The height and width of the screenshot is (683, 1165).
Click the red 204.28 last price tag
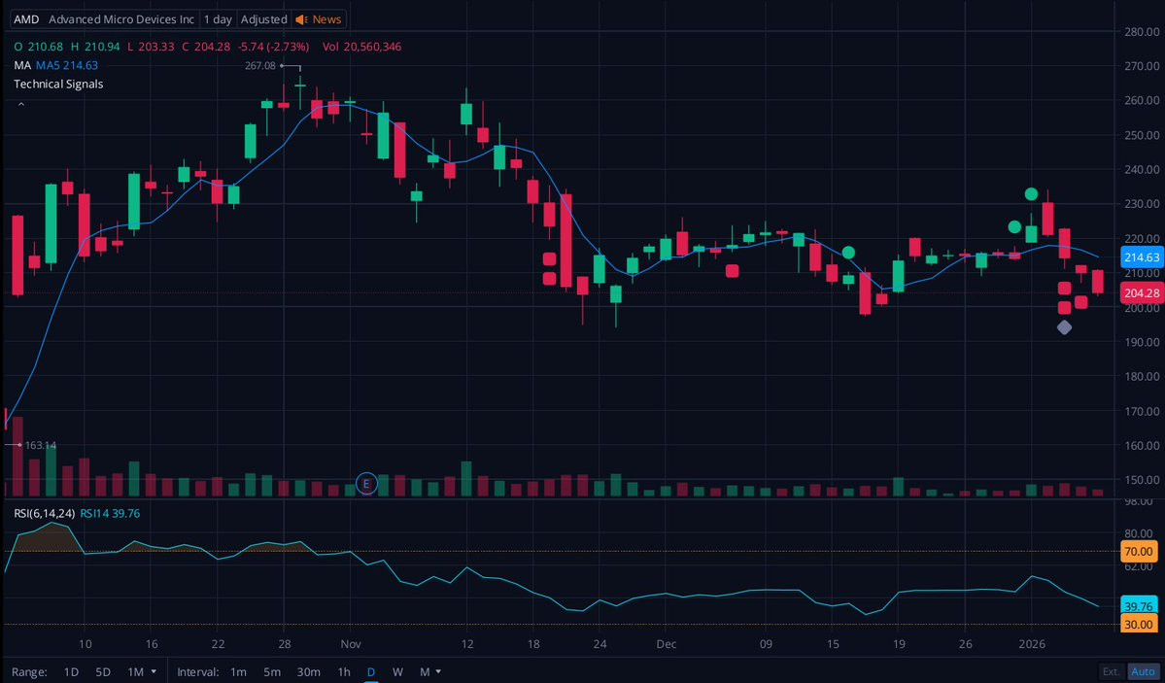point(1142,292)
